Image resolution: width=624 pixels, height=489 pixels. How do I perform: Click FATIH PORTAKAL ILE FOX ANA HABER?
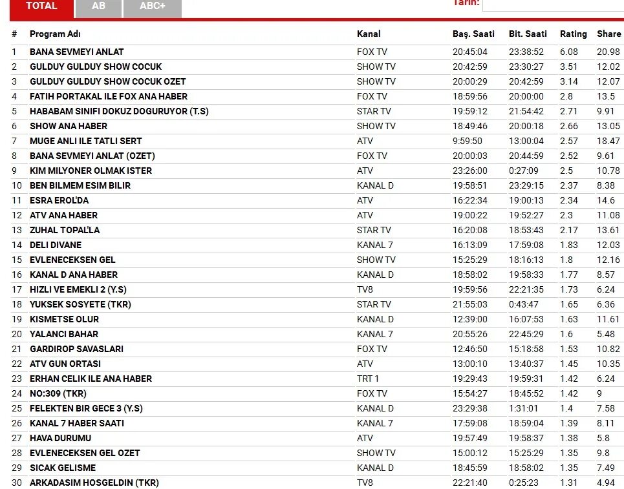(x=108, y=97)
